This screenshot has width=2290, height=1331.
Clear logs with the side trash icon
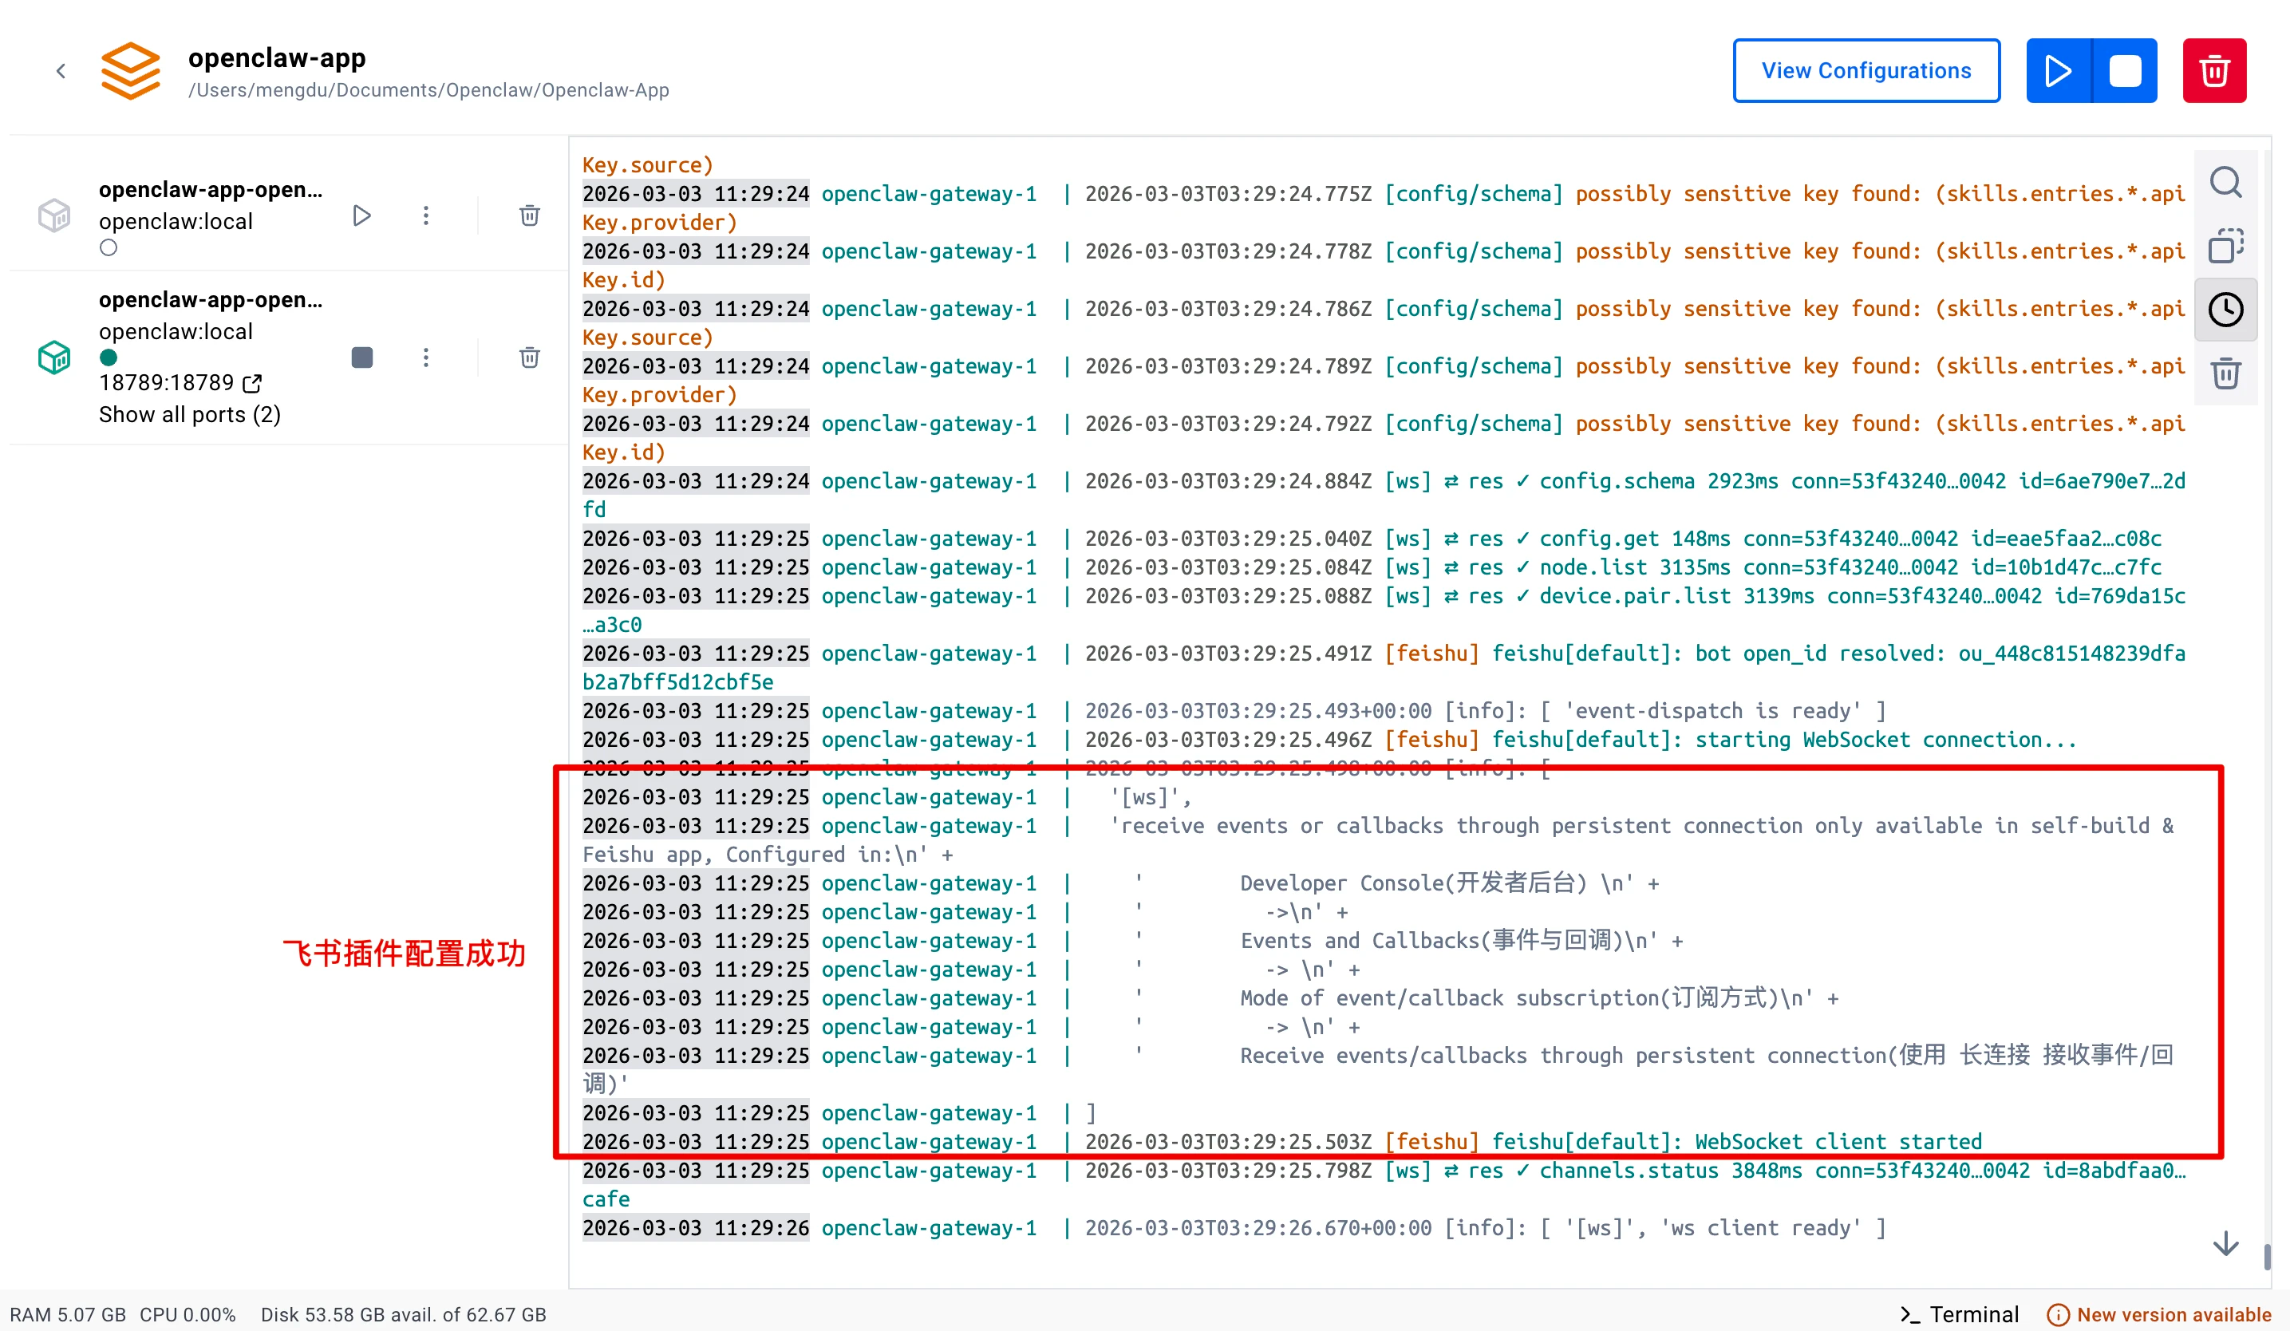(x=2225, y=373)
